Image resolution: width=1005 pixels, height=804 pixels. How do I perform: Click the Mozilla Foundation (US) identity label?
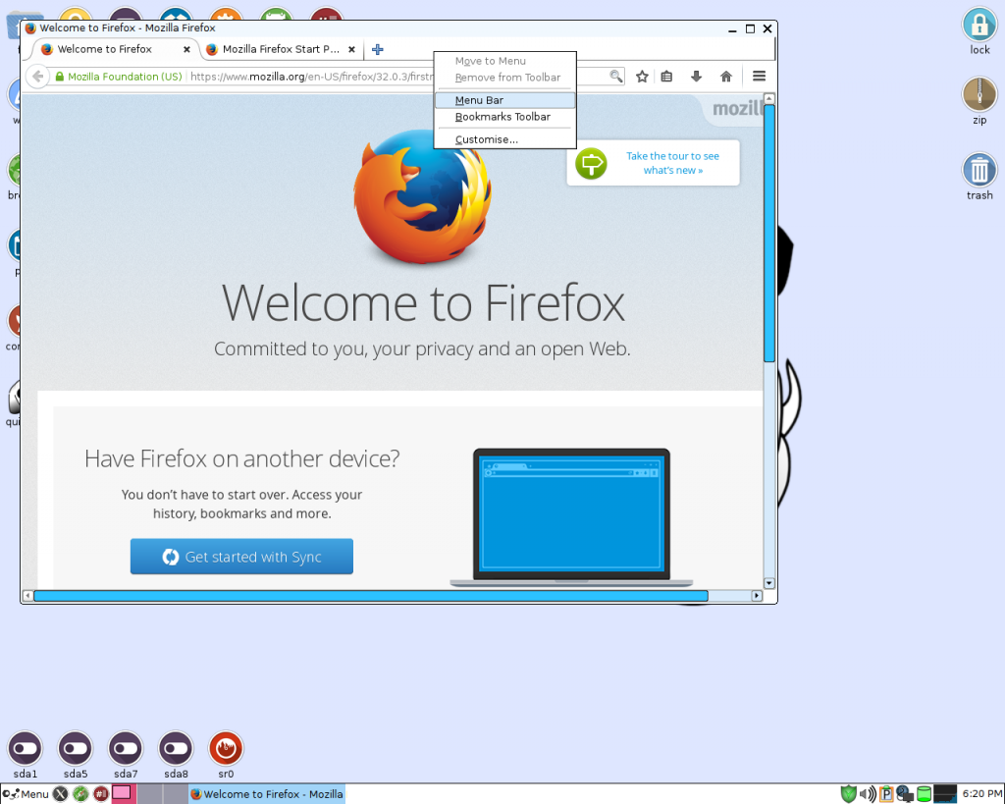coord(125,77)
